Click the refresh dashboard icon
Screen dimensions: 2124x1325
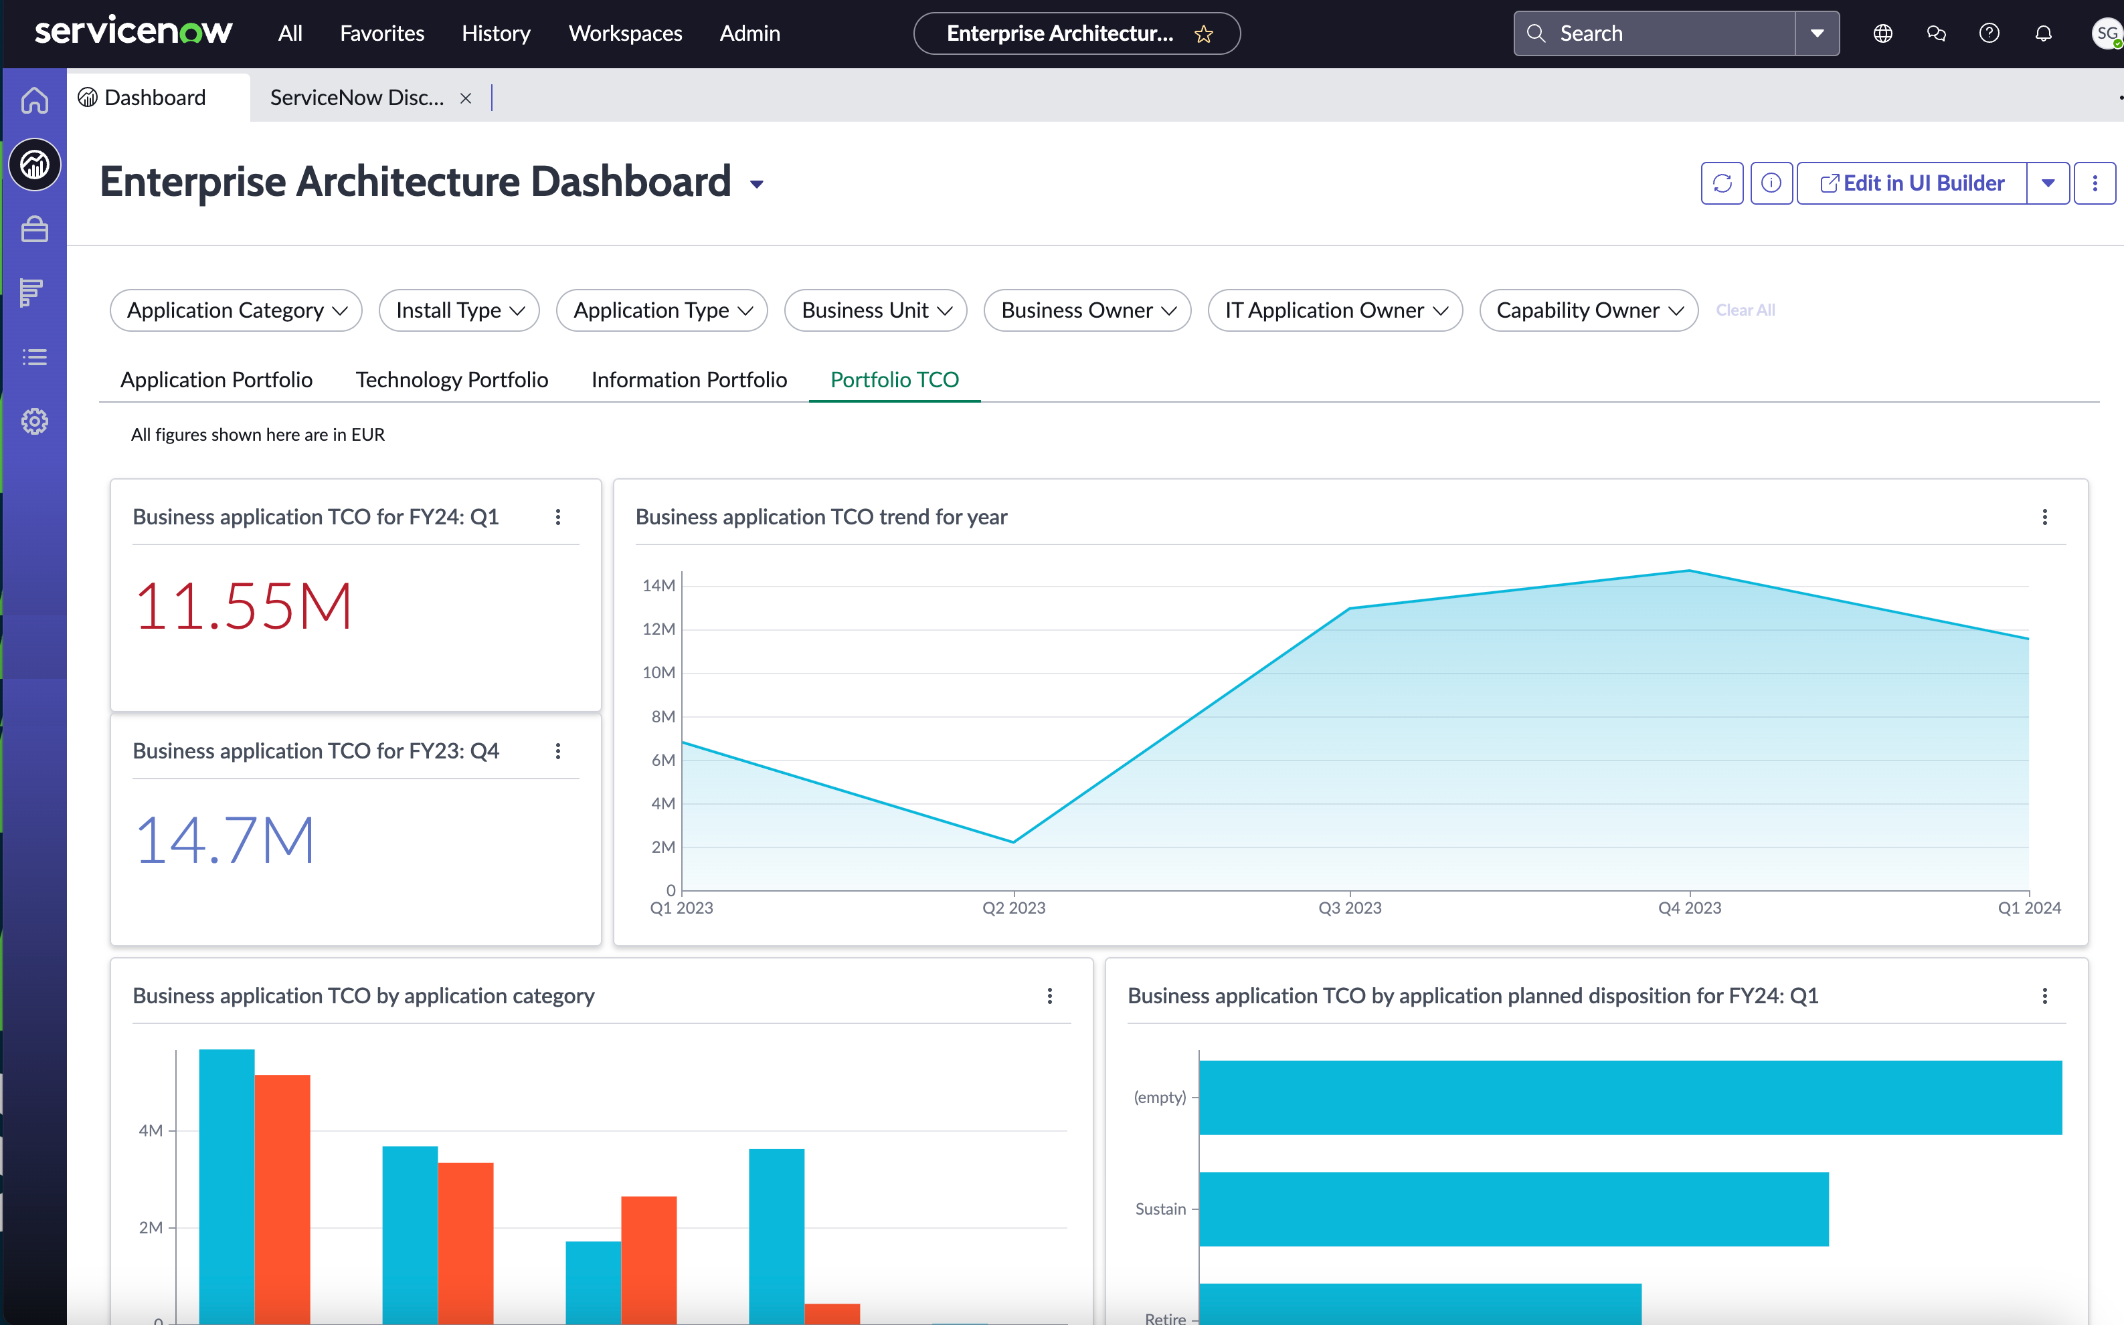point(1722,183)
